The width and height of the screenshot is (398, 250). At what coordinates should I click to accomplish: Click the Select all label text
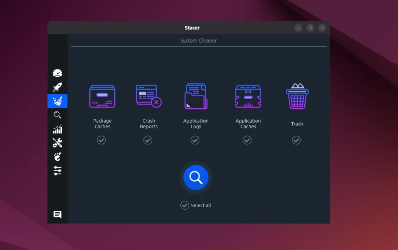point(200,205)
